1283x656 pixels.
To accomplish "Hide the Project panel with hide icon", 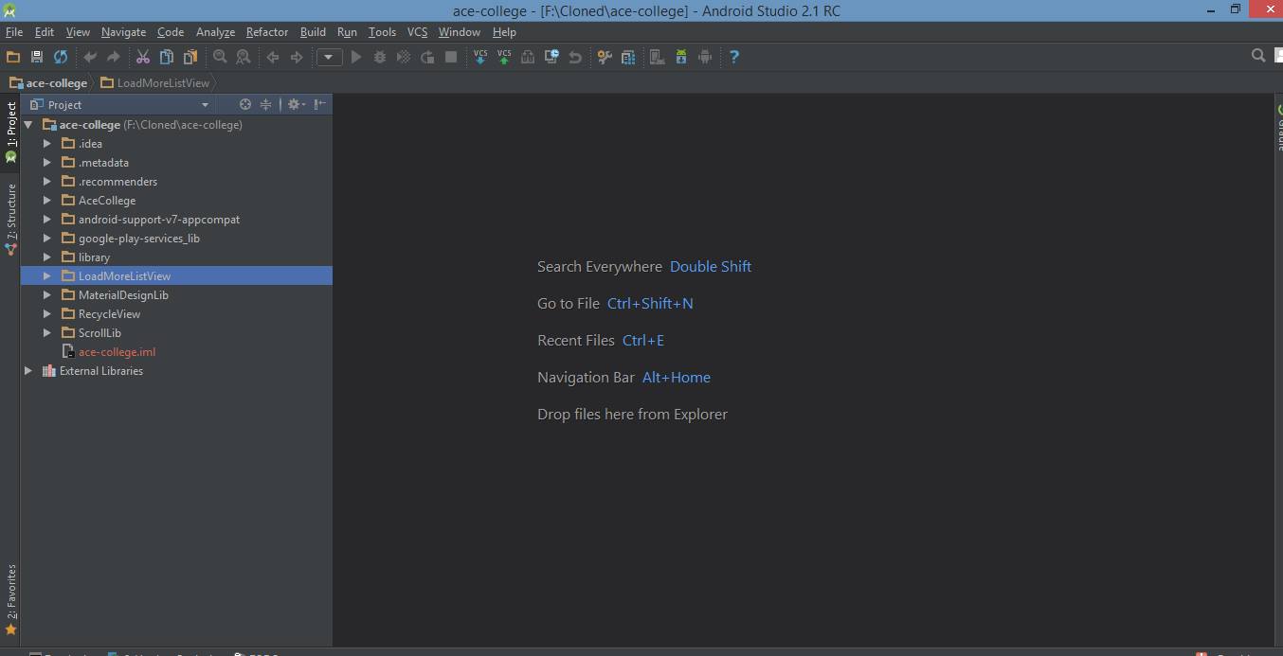I will [320, 104].
